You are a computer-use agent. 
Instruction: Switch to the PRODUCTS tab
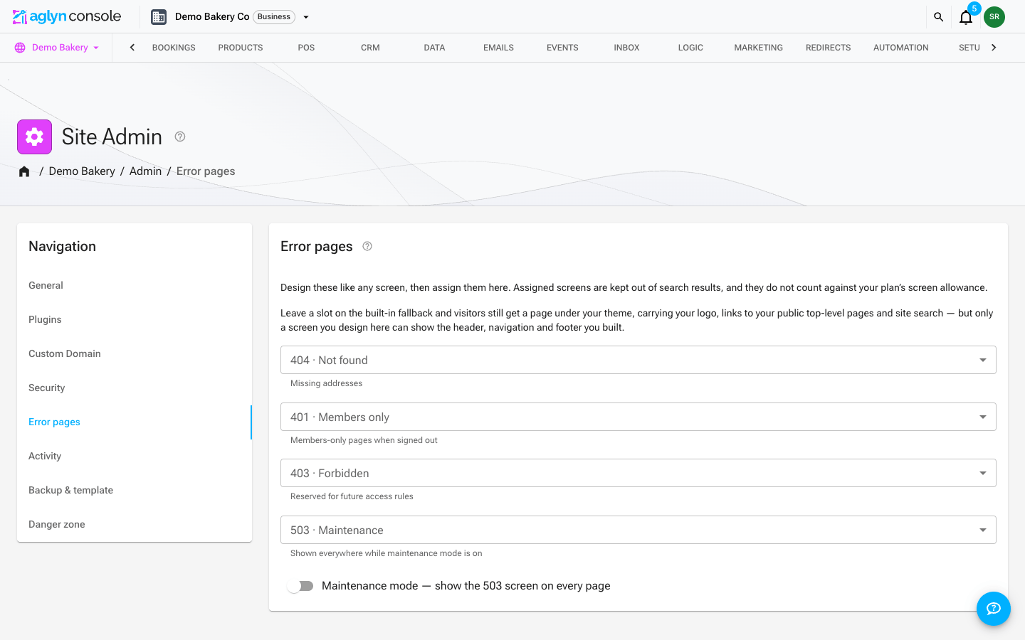(241, 48)
